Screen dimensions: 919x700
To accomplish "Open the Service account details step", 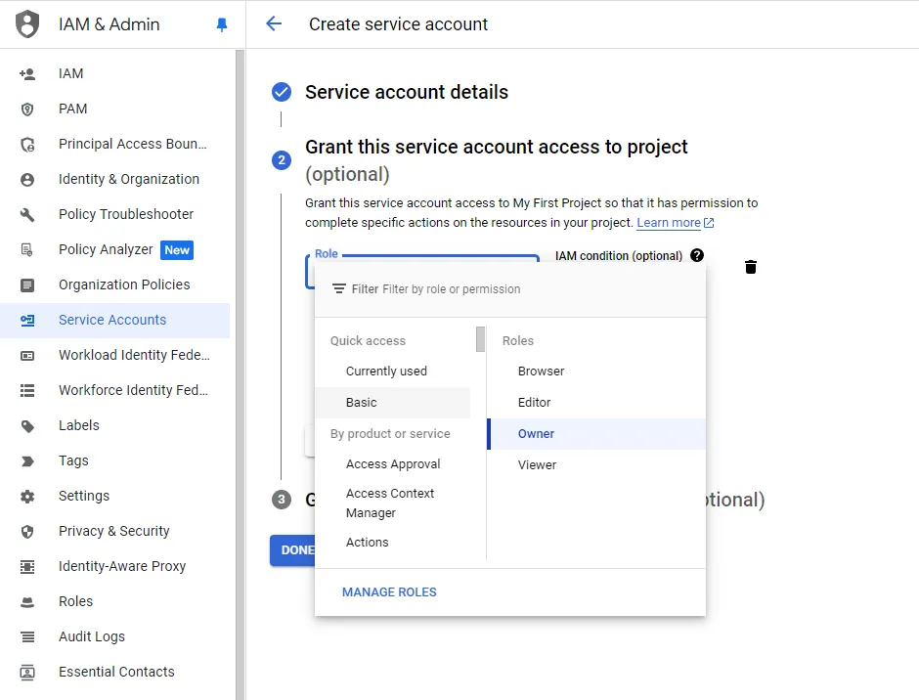I will (407, 92).
